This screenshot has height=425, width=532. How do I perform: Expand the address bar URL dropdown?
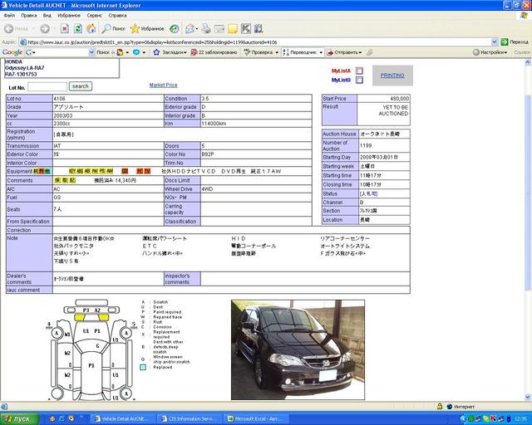coord(495,42)
